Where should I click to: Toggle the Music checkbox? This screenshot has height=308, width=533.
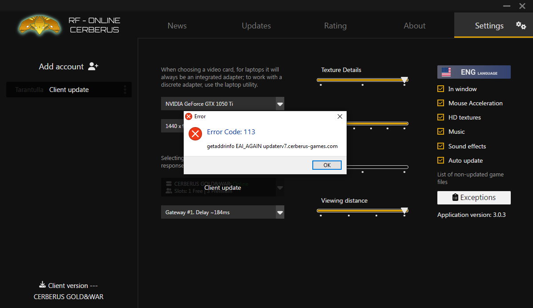pos(440,132)
